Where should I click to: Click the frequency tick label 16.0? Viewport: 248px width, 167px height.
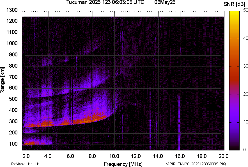pyautogui.click(x=180, y=156)
